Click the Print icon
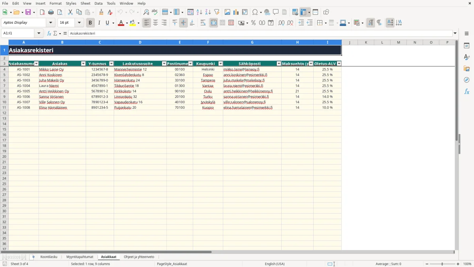This screenshot has width=474, height=267. 51,12
